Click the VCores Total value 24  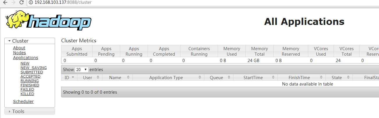(x=338, y=61)
